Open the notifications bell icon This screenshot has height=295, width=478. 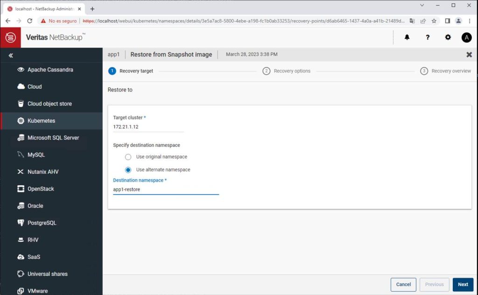[407, 37]
